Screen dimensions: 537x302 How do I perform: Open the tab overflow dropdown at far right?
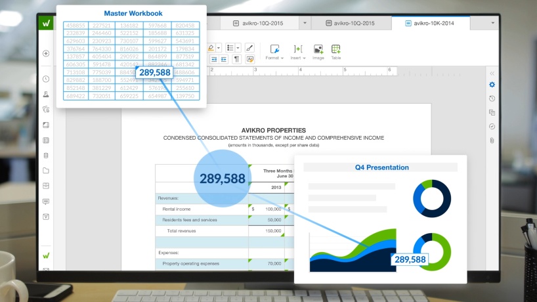[x=492, y=23]
